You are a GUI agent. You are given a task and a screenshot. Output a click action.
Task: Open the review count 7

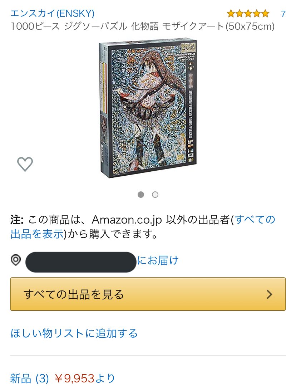[283, 14]
